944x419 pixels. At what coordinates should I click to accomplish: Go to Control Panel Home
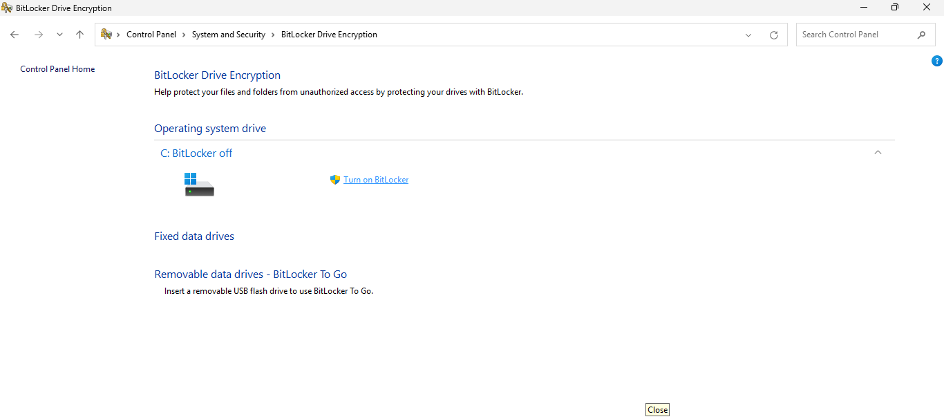(57, 69)
